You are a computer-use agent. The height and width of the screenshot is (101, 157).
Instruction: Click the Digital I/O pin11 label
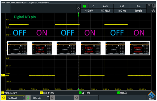[27, 17]
